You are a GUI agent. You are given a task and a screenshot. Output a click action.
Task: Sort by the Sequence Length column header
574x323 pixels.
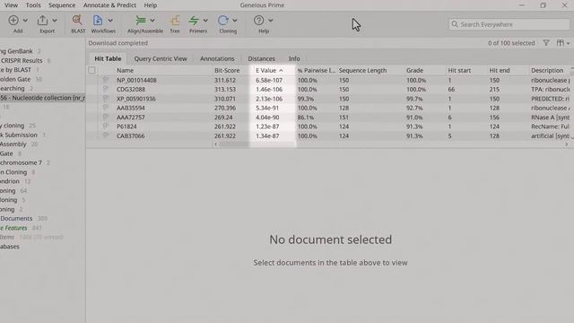[x=362, y=70]
